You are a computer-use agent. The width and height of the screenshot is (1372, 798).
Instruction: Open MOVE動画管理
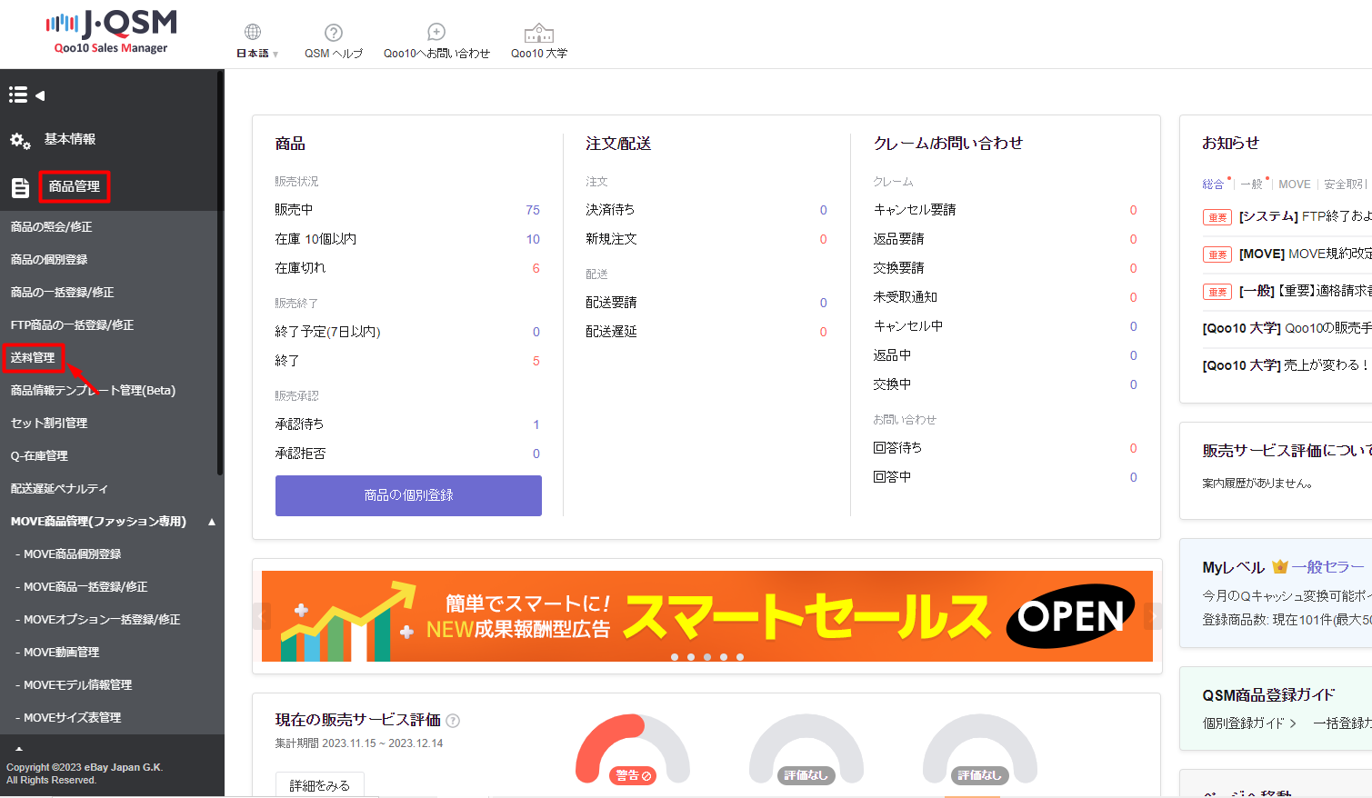click(x=61, y=653)
